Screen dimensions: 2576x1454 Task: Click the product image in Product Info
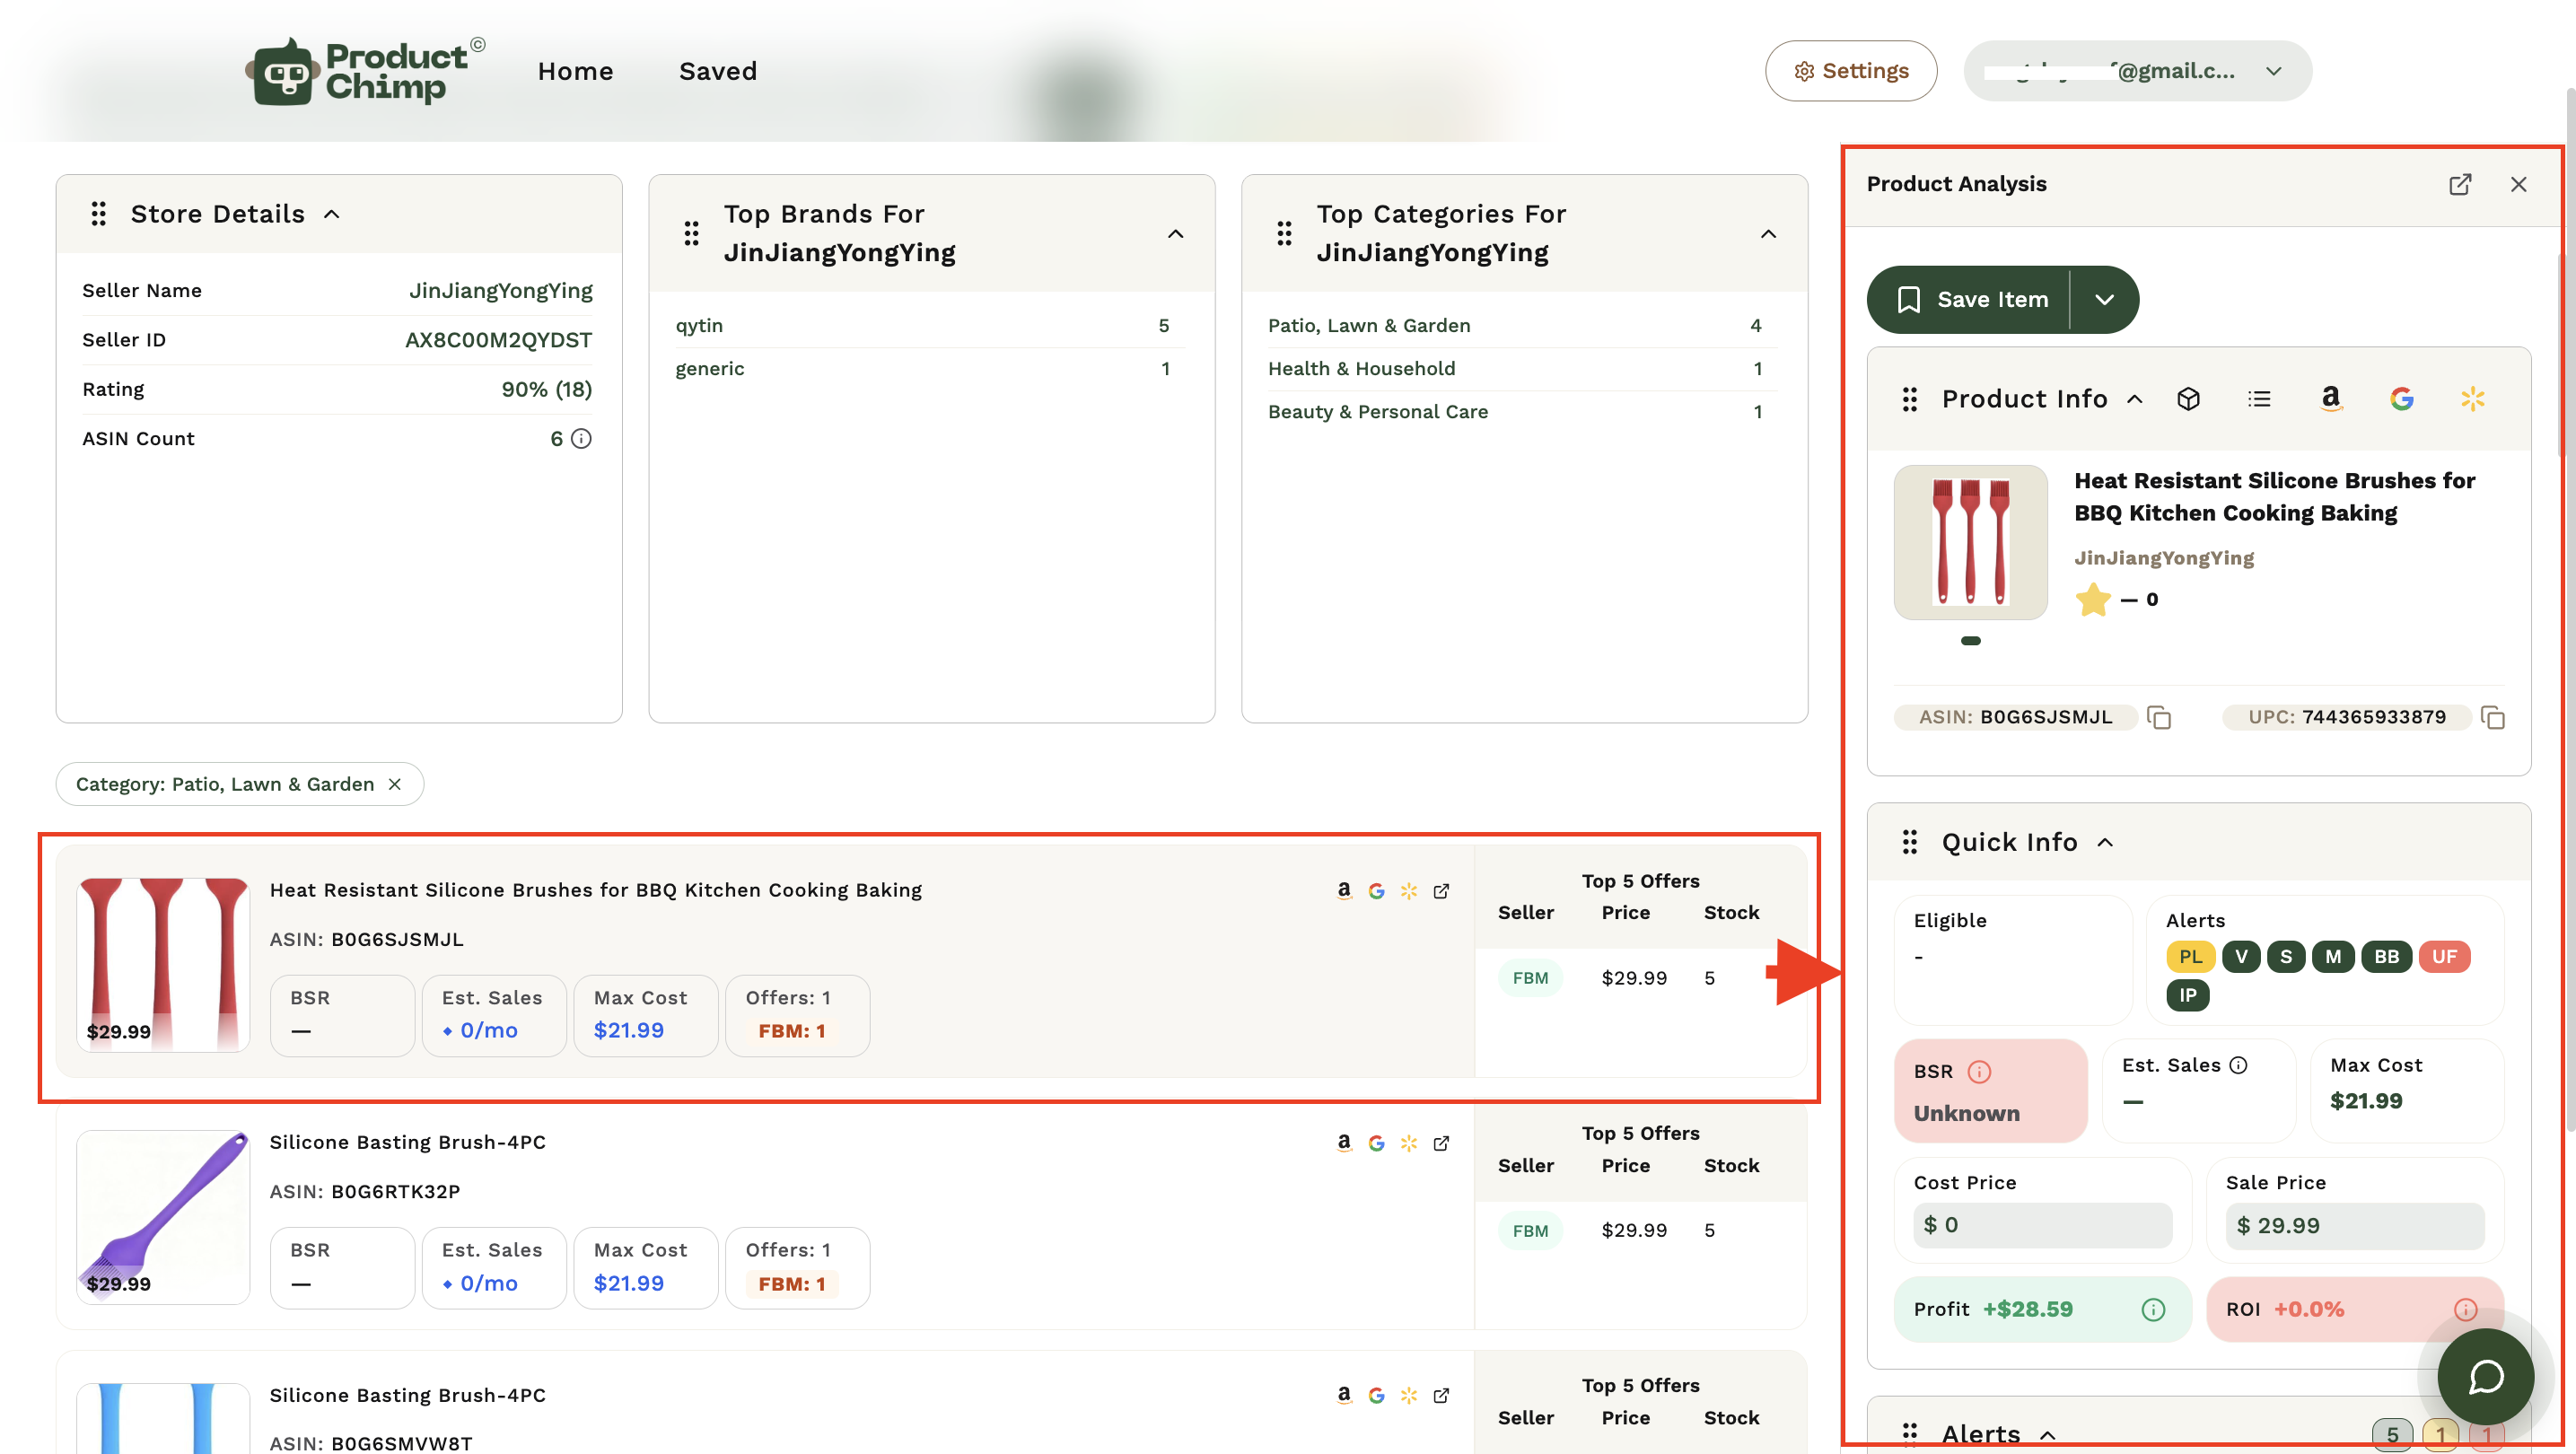(x=1970, y=542)
